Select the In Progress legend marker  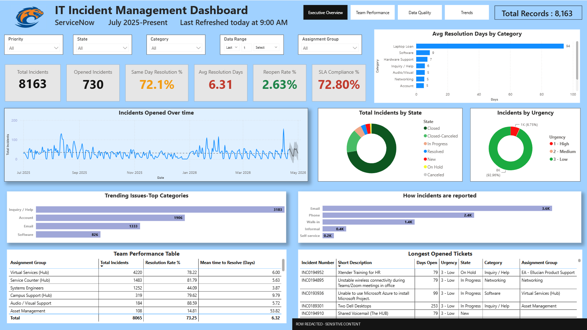[x=425, y=144]
